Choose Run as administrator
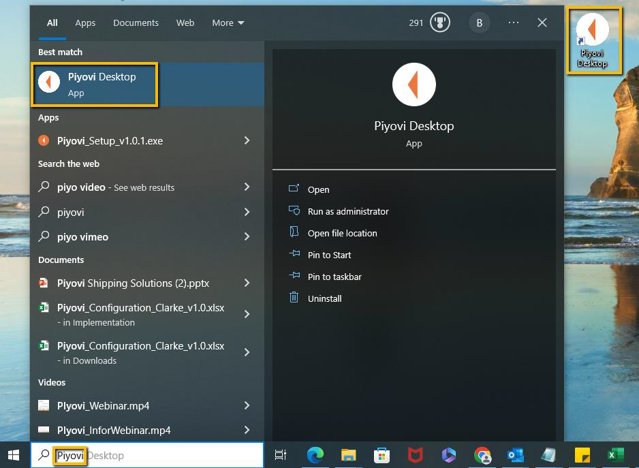The height and width of the screenshot is (468, 639). click(x=339, y=211)
